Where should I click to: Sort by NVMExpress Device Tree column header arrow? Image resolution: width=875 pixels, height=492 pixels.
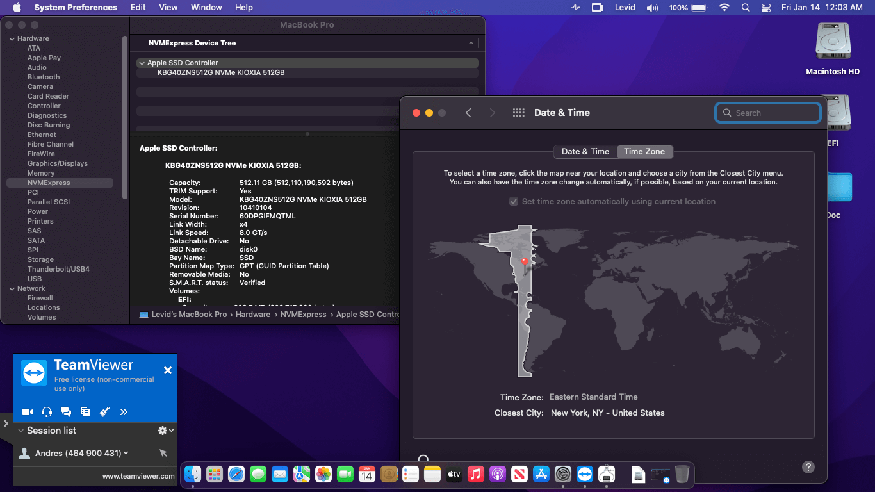pos(471,44)
